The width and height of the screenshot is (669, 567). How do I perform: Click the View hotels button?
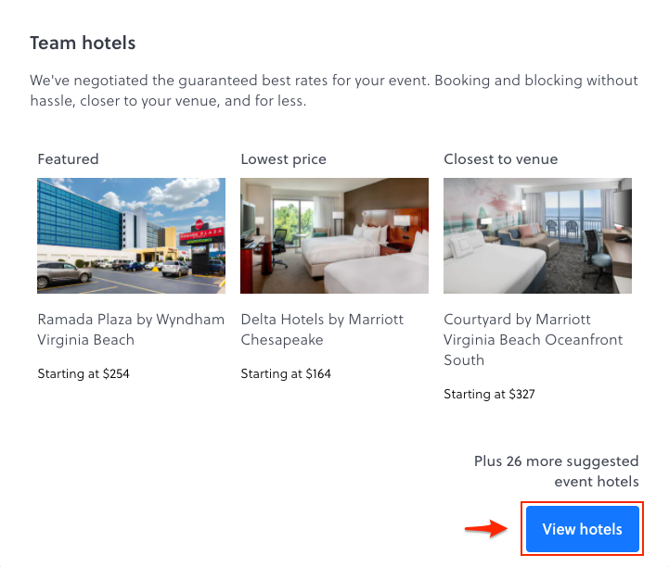pyautogui.click(x=582, y=529)
